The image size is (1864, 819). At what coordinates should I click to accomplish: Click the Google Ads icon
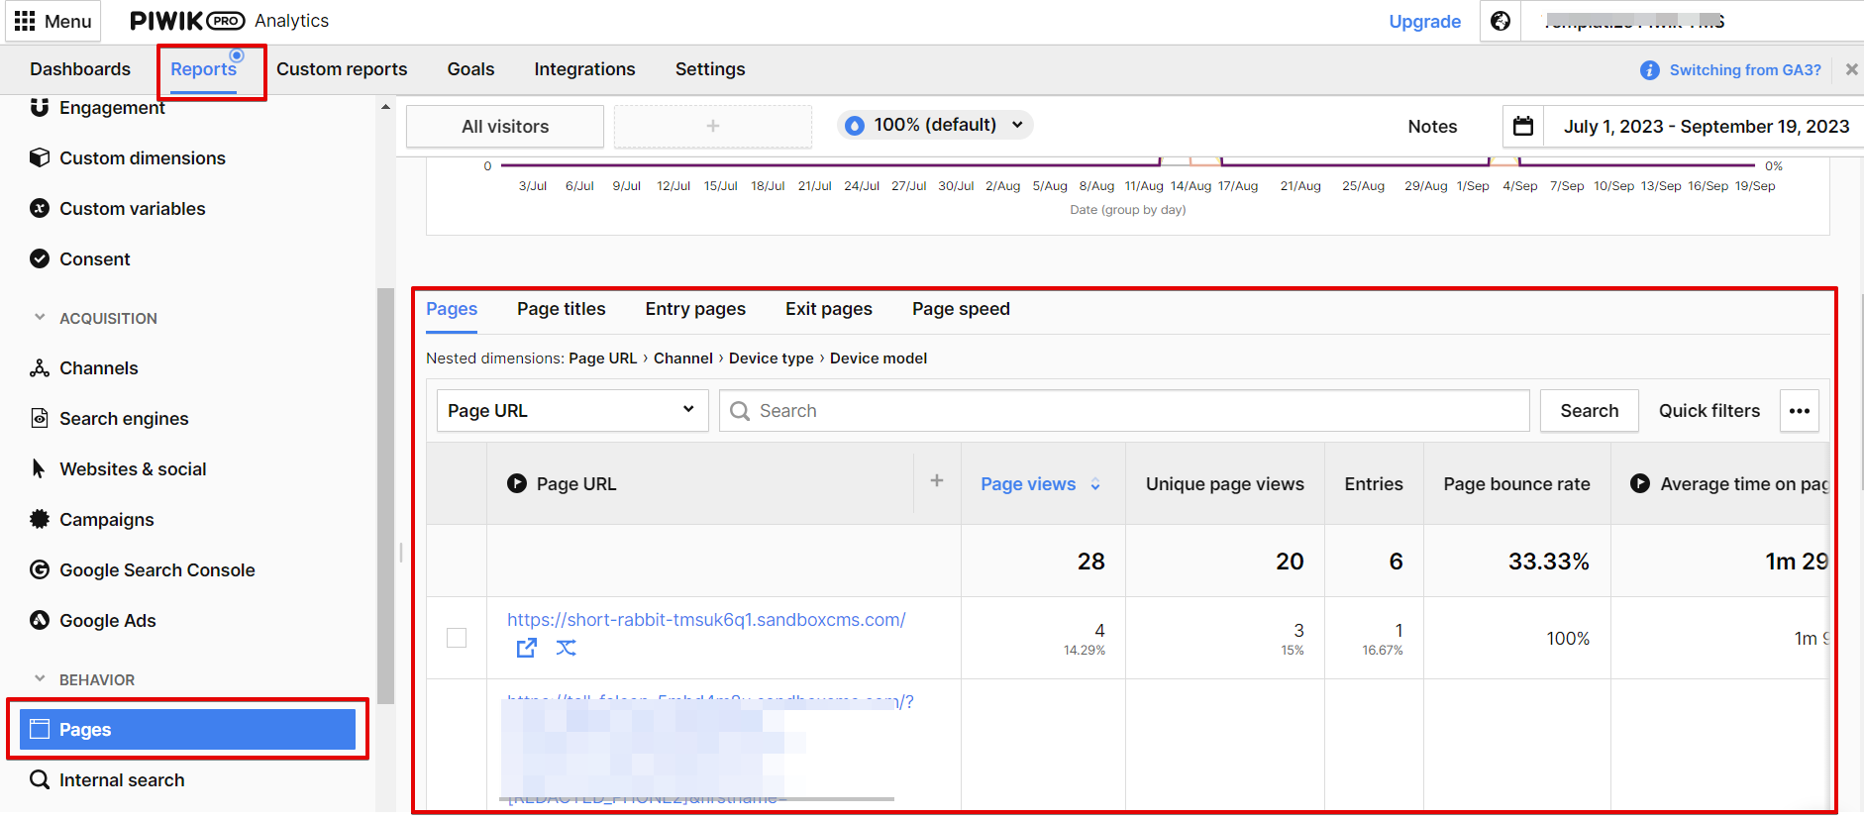40,620
